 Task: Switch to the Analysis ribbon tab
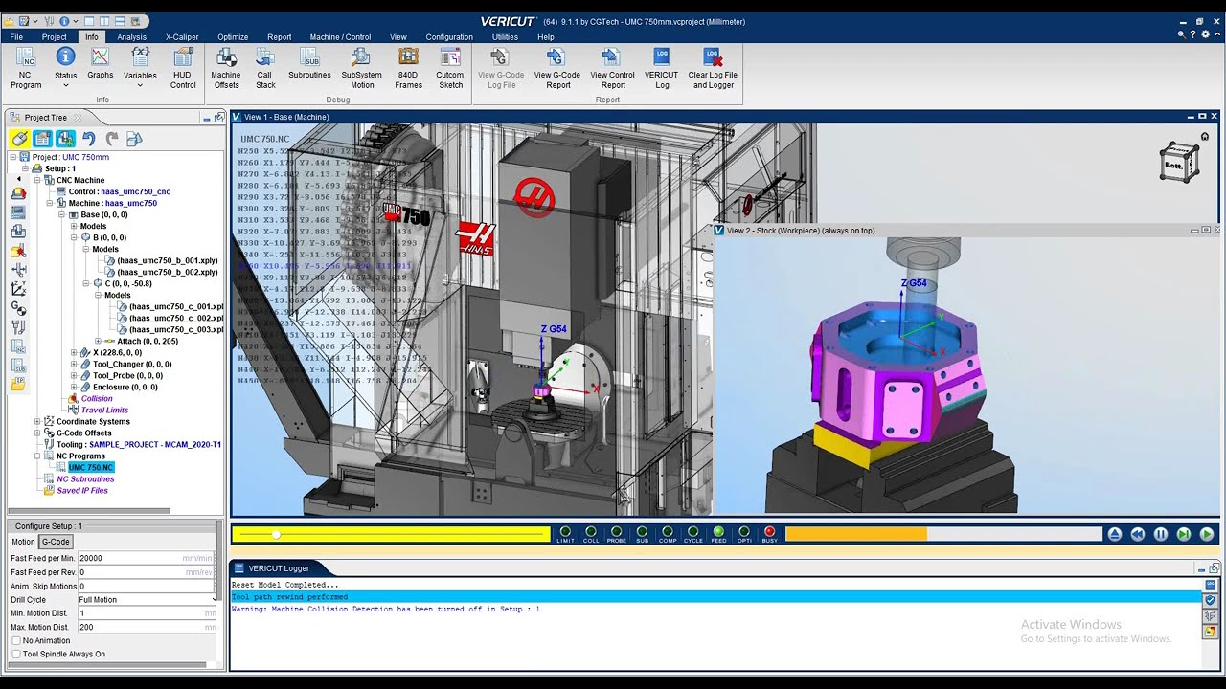pos(132,37)
